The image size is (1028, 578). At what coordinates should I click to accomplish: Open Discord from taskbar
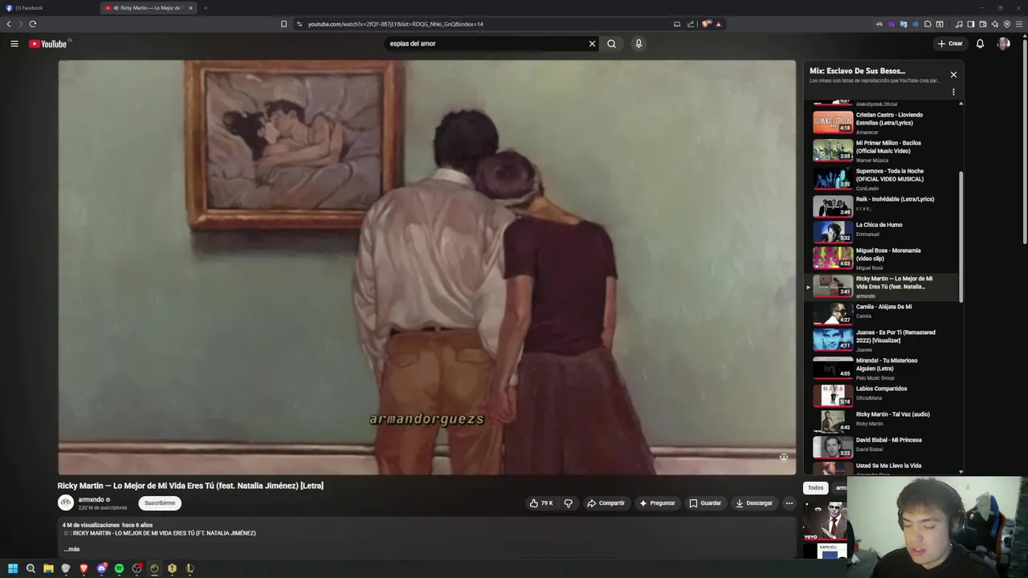pos(101,568)
